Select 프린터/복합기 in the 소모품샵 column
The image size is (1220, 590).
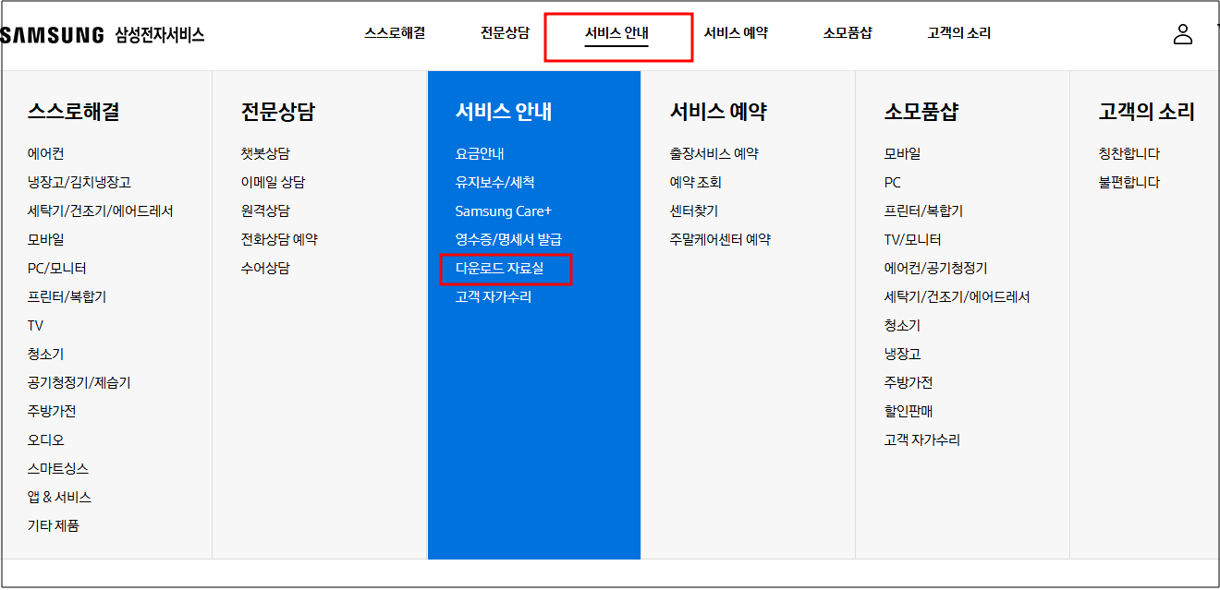pos(924,211)
